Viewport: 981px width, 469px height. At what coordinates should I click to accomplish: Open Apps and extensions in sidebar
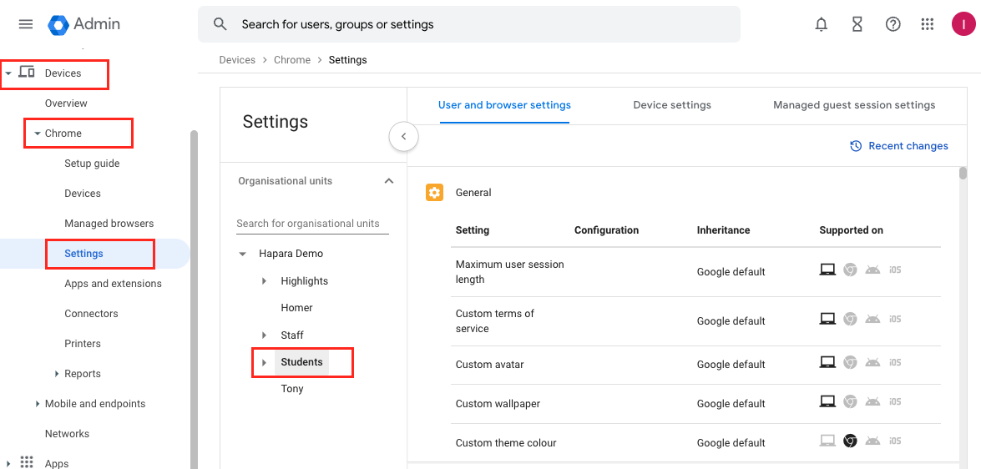click(114, 283)
